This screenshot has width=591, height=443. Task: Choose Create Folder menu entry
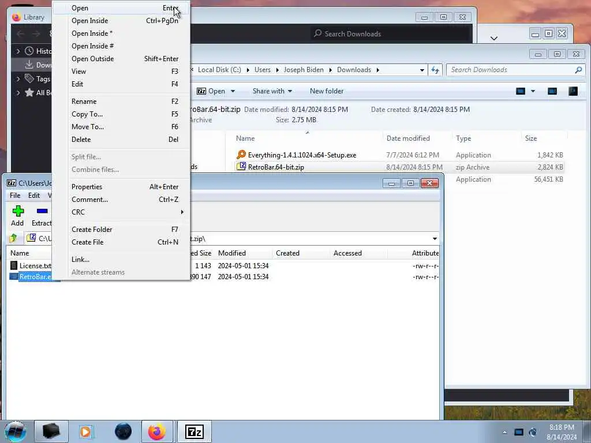click(121, 230)
